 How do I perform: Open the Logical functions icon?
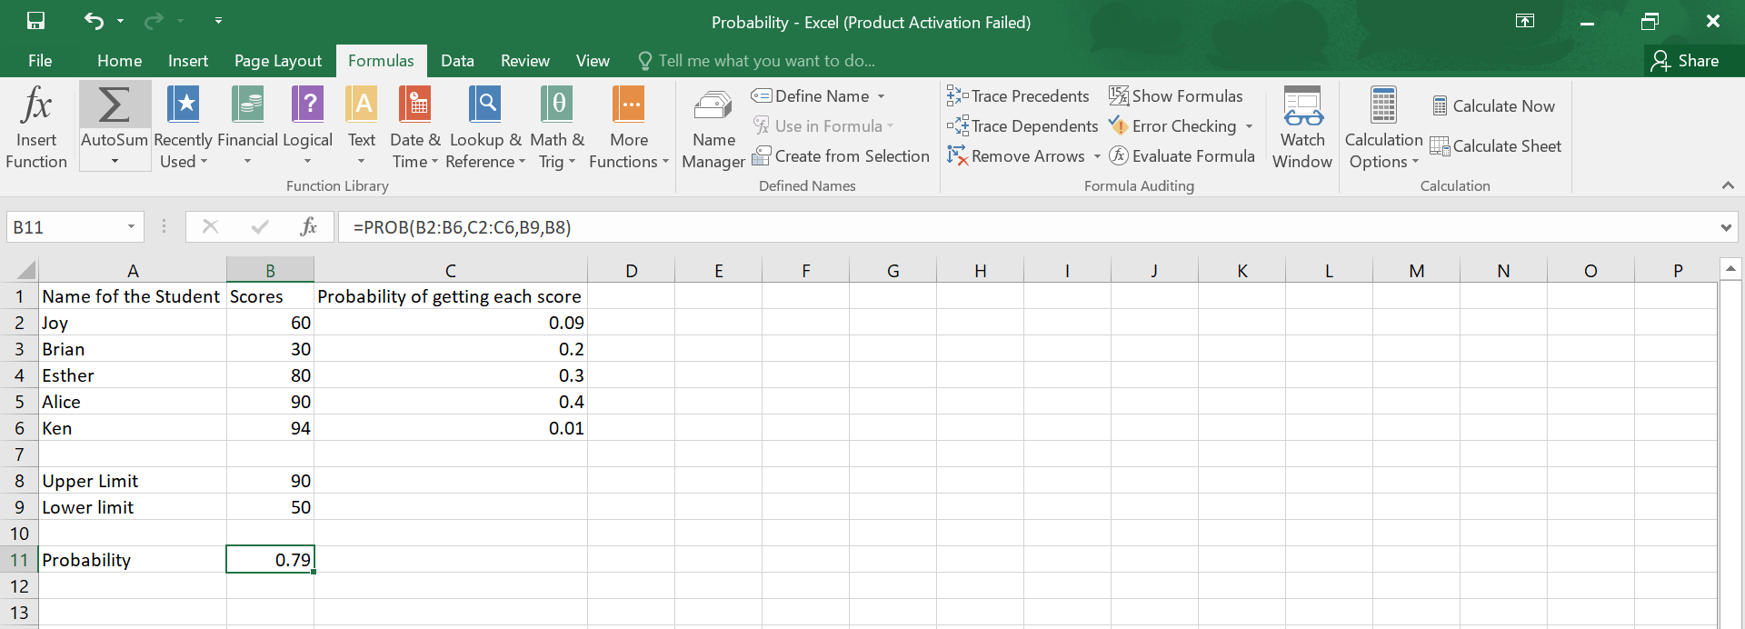307,105
